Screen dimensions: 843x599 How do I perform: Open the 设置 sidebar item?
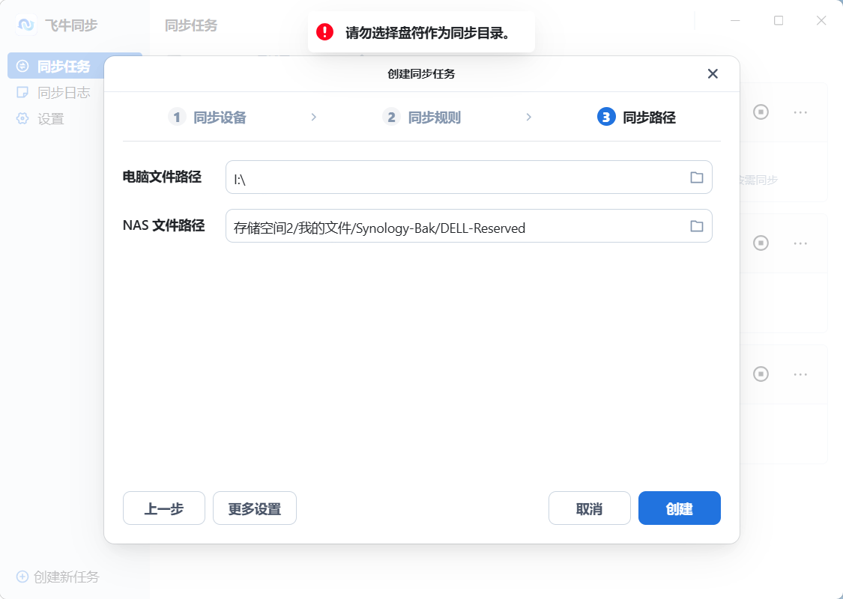coord(40,119)
